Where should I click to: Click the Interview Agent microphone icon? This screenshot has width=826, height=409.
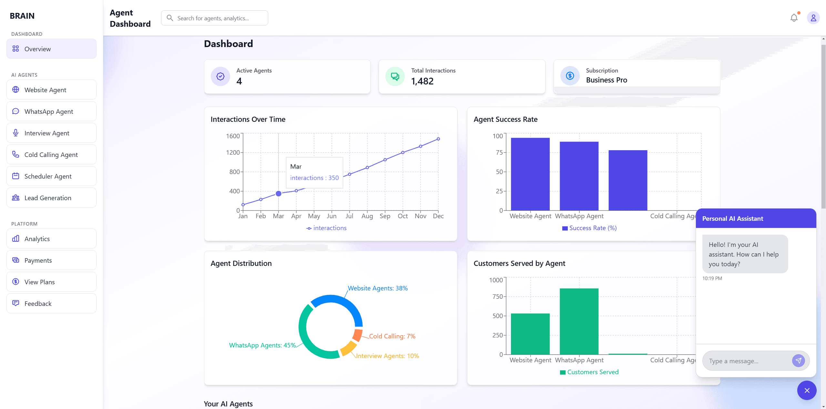point(15,133)
